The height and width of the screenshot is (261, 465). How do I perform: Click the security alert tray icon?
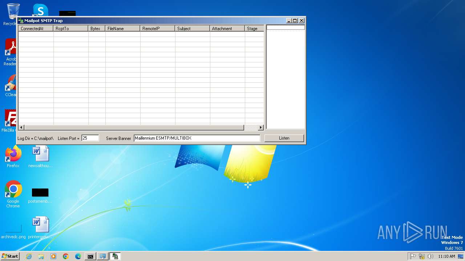click(x=422, y=256)
